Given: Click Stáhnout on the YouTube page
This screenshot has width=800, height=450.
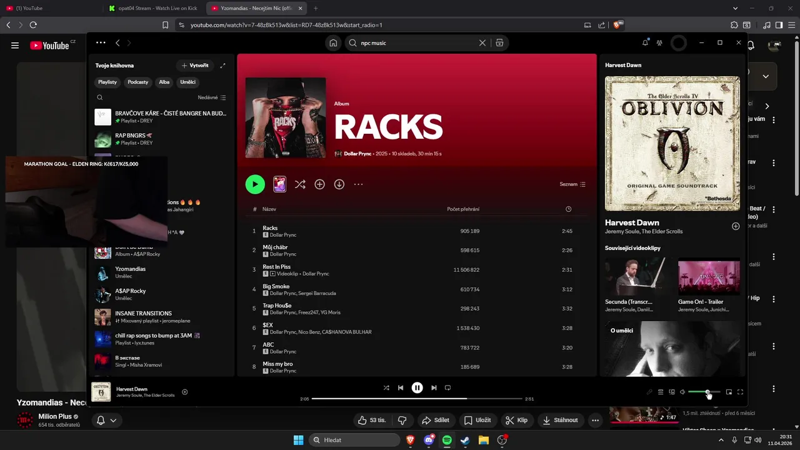Looking at the screenshot, I should (560, 420).
